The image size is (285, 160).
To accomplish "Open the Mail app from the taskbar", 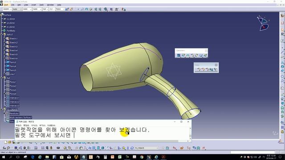I will (x=69, y=157).
